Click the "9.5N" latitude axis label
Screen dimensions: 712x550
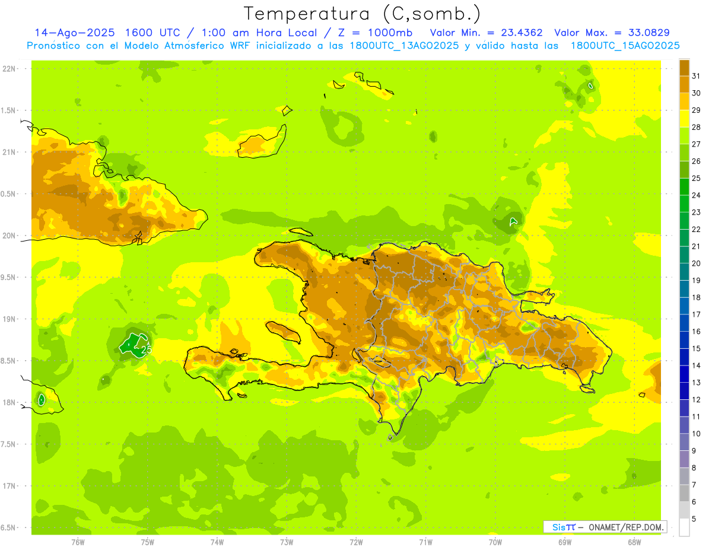[x=9, y=278]
